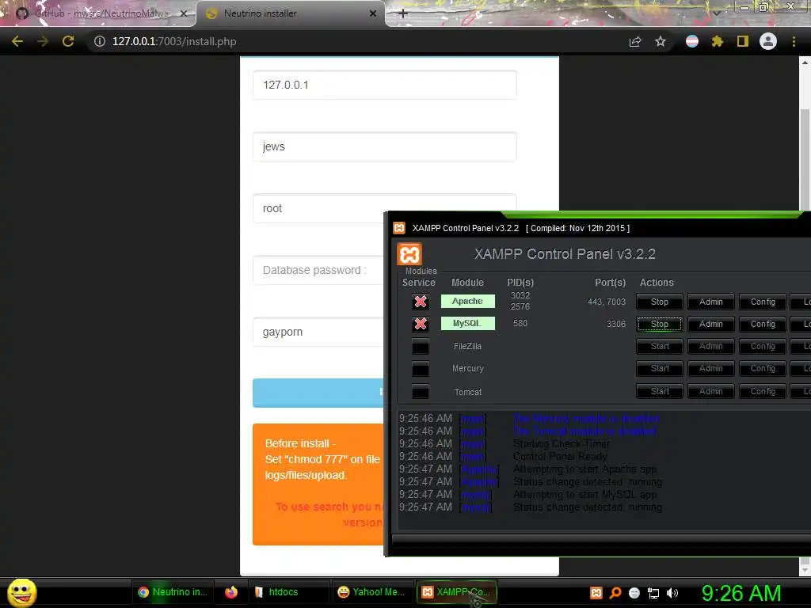This screenshot has width=811, height=608.
Task: Reload the install.php page
Action: [68, 41]
